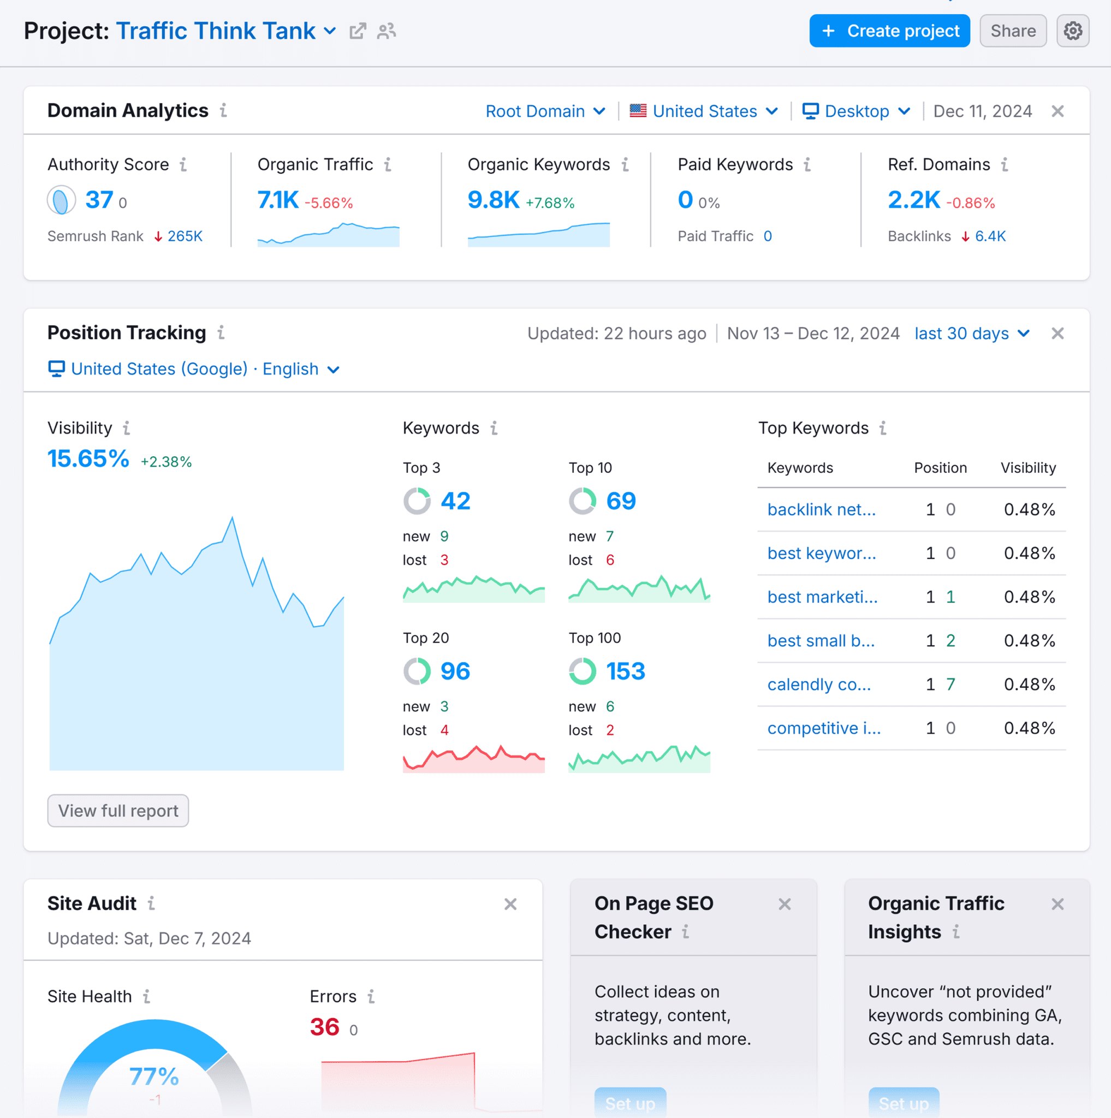Click the Paid Keywords 0 value

point(685,200)
